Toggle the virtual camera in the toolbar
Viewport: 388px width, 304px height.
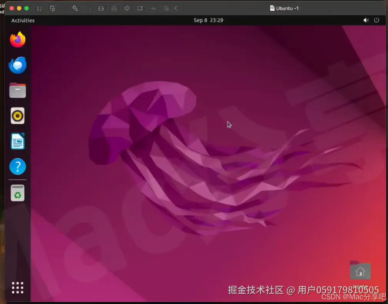coord(140,8)
